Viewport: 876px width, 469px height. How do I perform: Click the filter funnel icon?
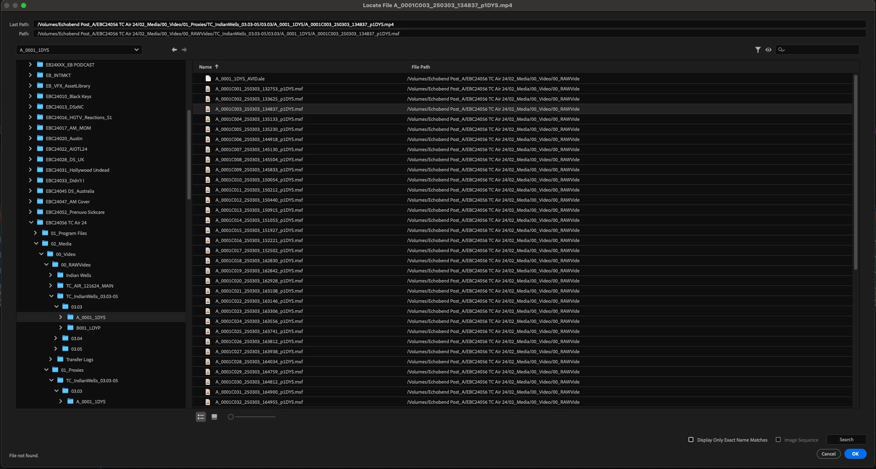point(758,50)
